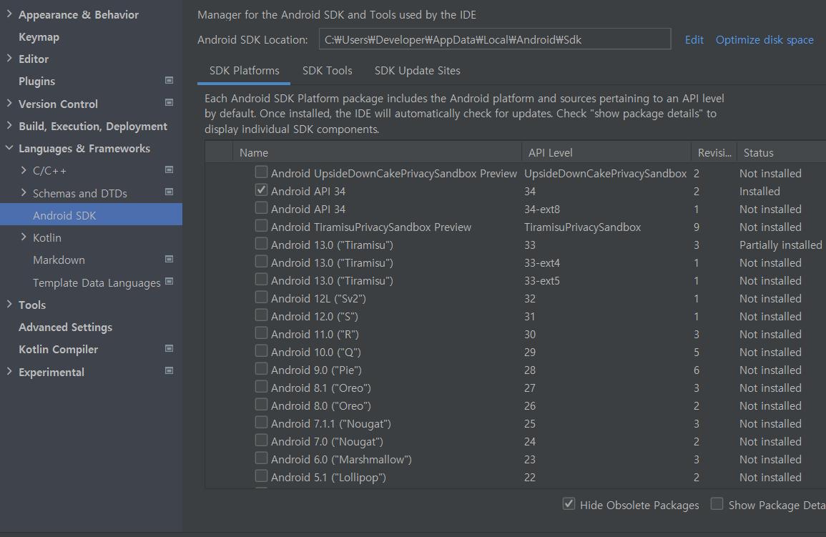Switch to SDK Platforms tab
The image size is (826, 537).
coord(244,71)
